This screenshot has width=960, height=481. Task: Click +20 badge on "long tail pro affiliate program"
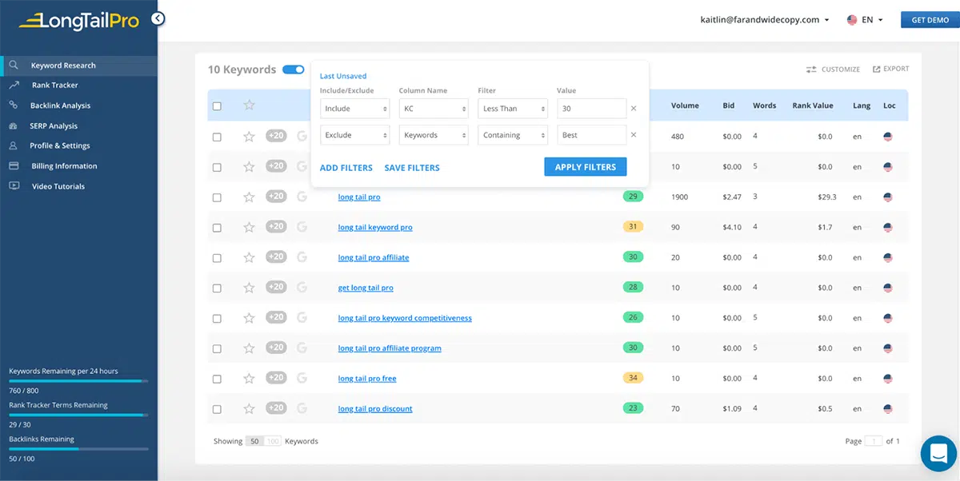(x=276, y=348)
